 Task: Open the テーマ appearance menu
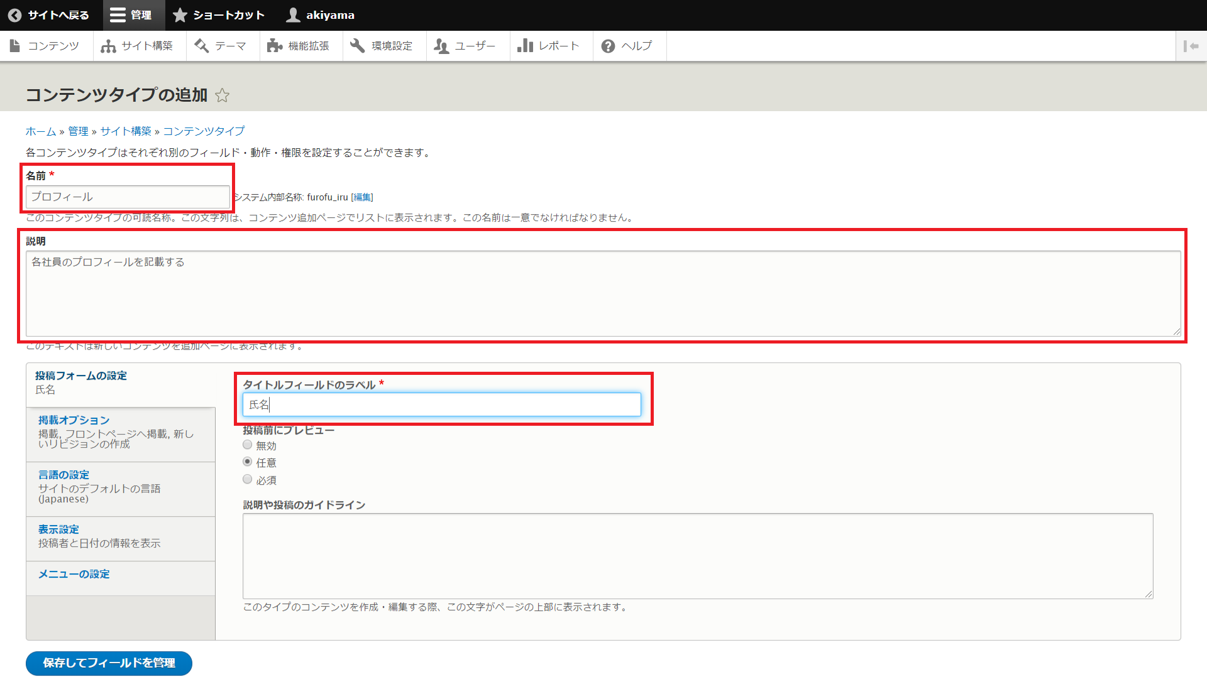221,46
